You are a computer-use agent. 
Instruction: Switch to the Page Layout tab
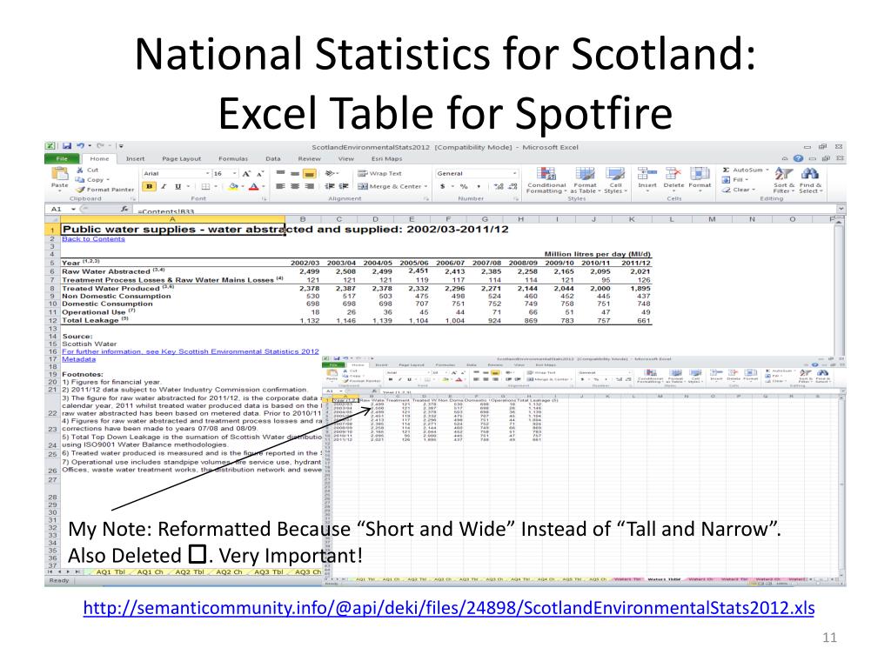(181, 158)
